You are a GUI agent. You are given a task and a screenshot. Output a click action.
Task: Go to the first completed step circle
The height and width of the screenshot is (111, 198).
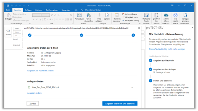(30, 35)
